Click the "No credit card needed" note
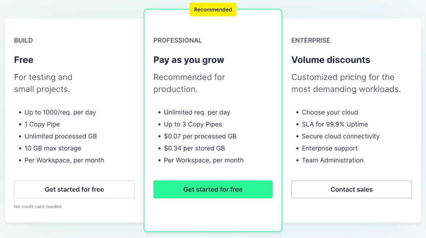 (x=38, y=206)
